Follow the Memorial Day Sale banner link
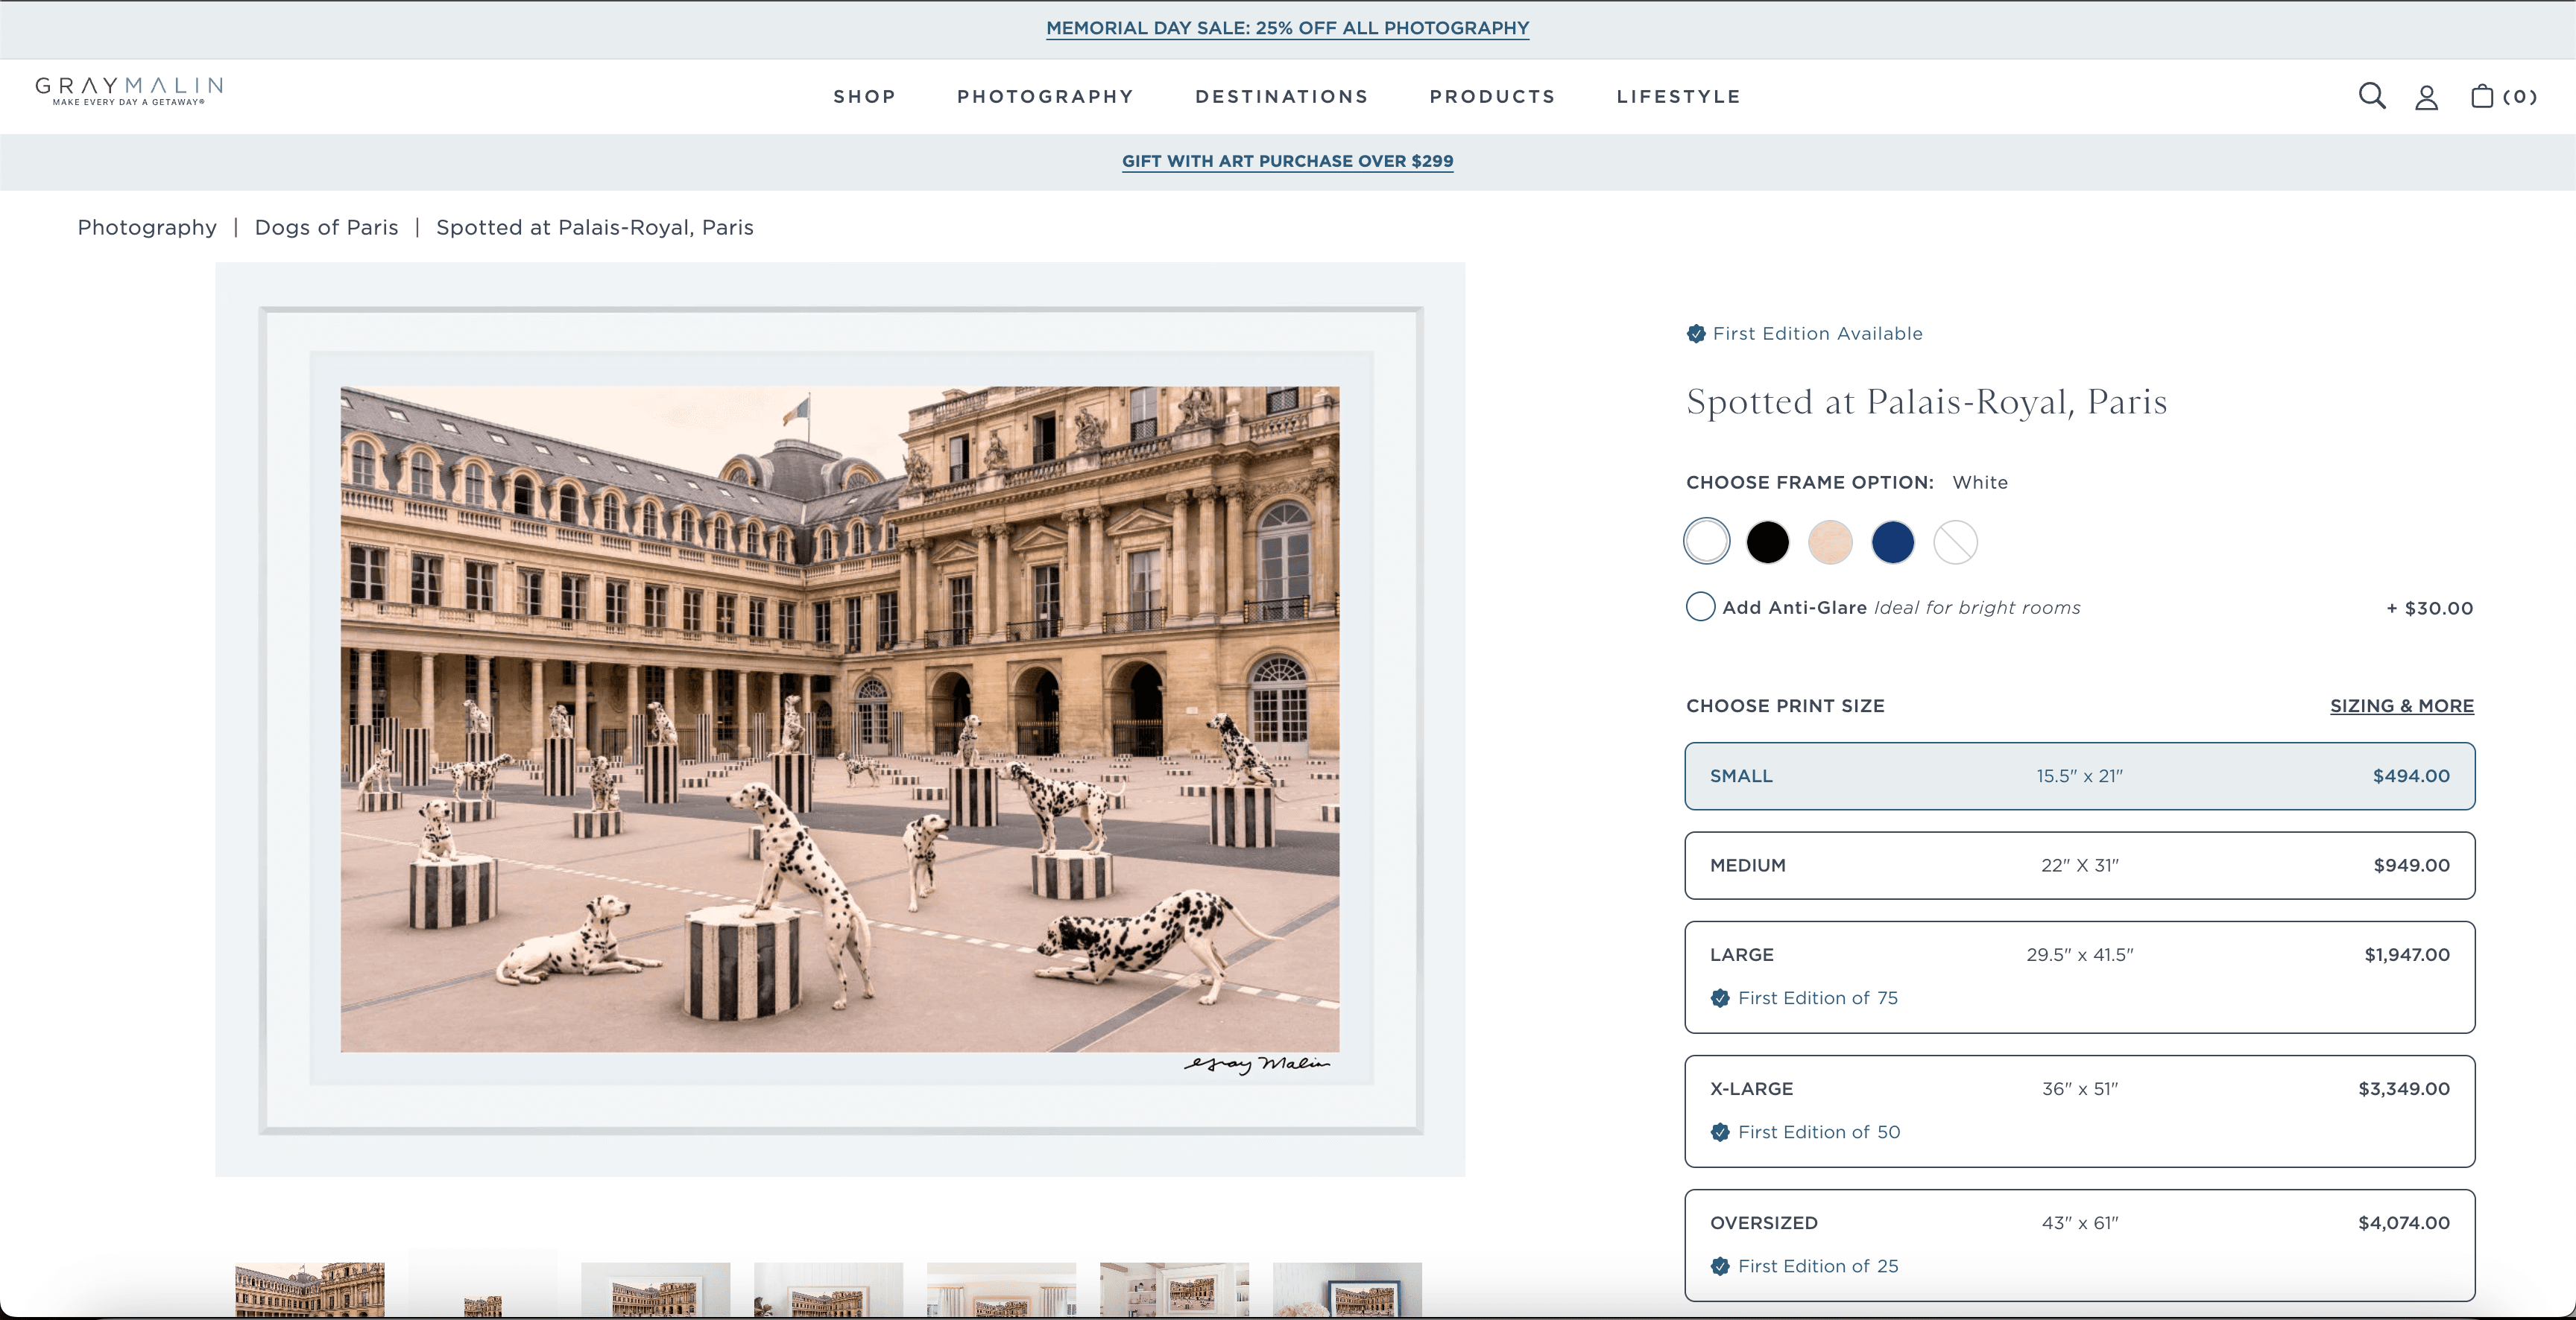The width and height of the screenshot is (2576, 1320). [1287, 28]
